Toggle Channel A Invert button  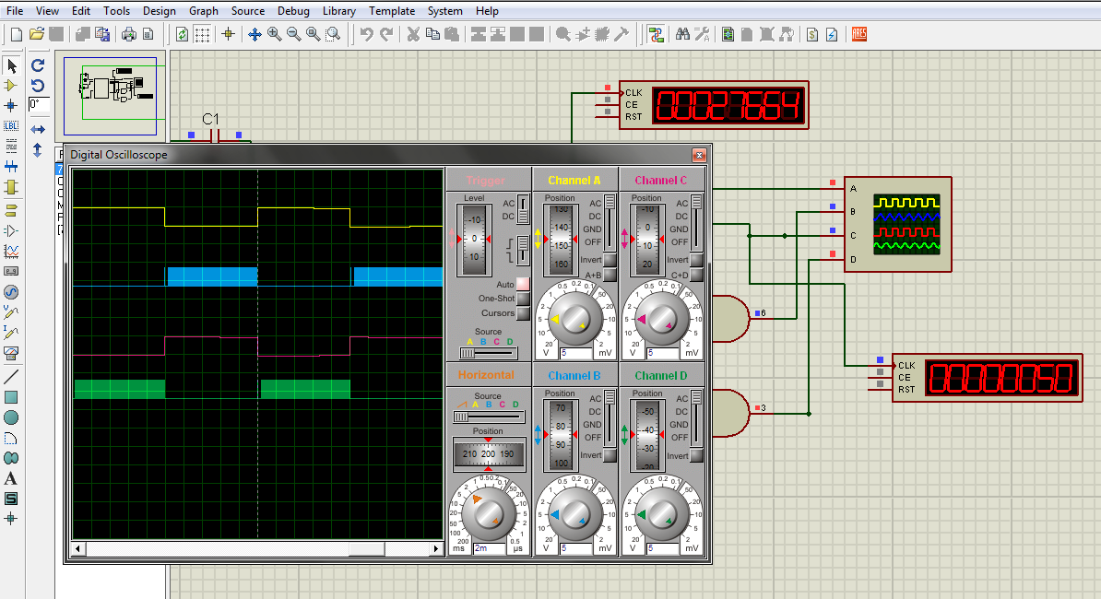pyautogui.click(x=610, y=260)
